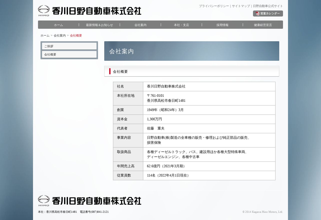Click the 事業内容 table label
This screenshot has width=321, height=220.
[x=124, y=138]
